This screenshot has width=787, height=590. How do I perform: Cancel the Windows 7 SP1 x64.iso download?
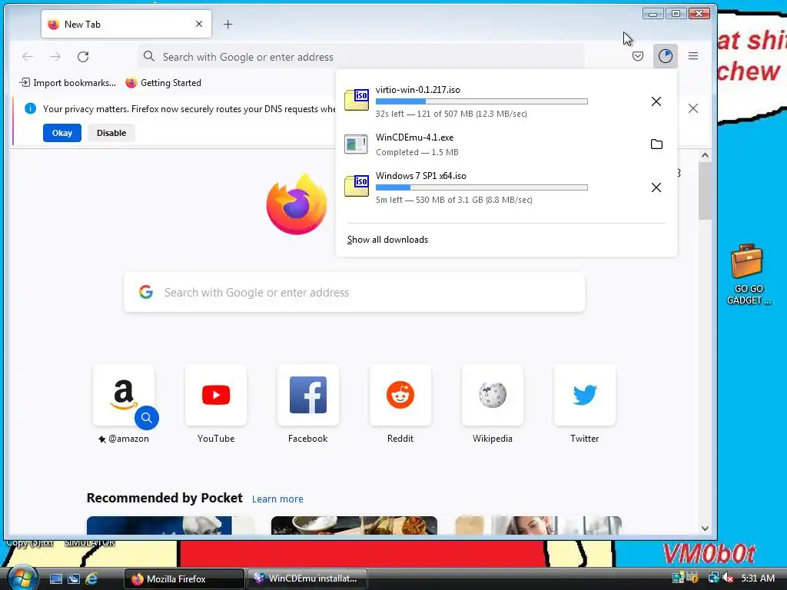coord(656,187)
